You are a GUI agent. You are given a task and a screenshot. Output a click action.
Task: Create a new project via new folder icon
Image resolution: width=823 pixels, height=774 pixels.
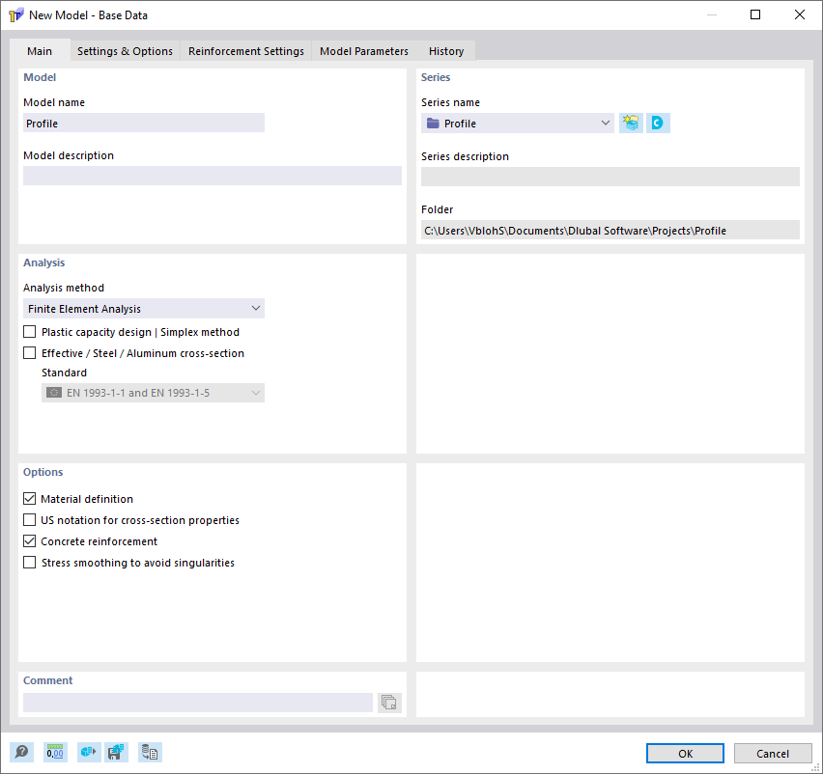pos(630,123)
